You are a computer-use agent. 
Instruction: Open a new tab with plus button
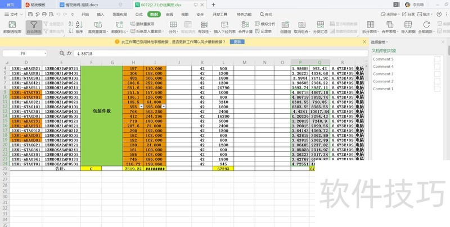pos(213,4)
